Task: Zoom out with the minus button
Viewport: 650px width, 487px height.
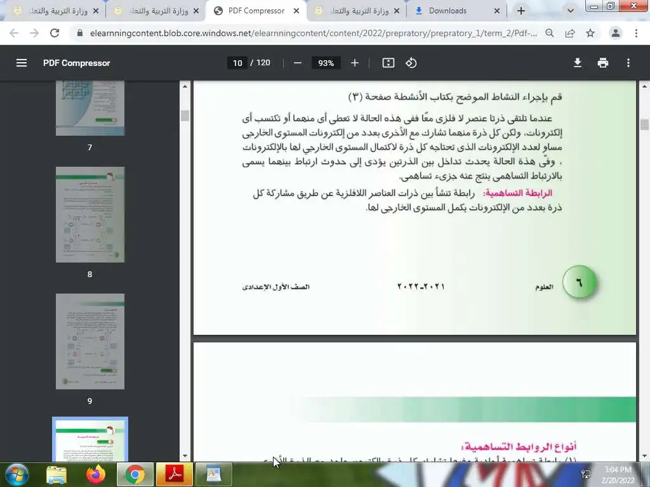Action: [297, 63]
